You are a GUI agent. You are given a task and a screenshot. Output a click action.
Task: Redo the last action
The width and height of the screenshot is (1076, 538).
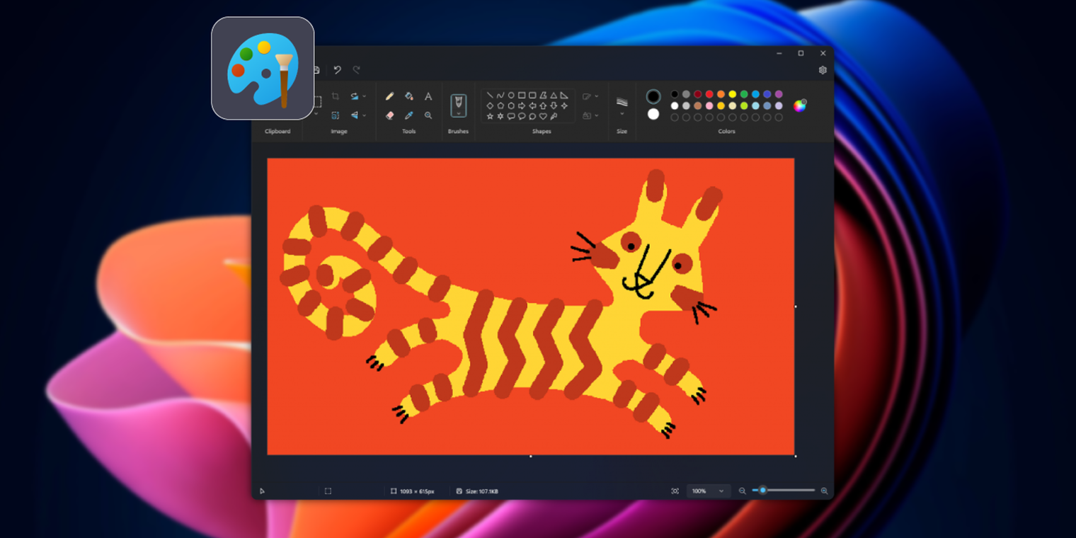pyautogui.click(x=356, y=69)
